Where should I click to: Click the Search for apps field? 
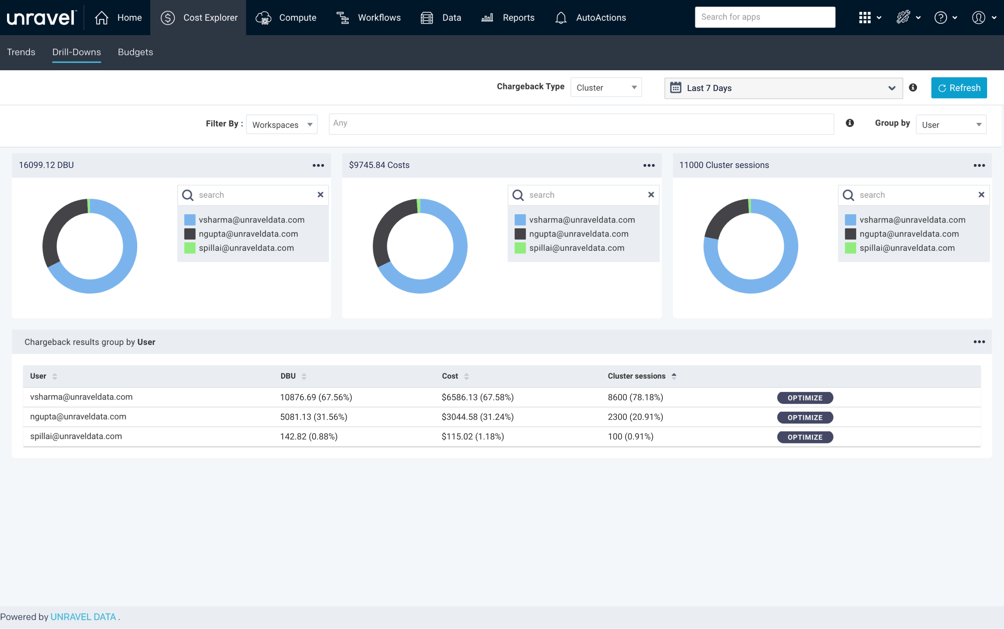point(764,17)
